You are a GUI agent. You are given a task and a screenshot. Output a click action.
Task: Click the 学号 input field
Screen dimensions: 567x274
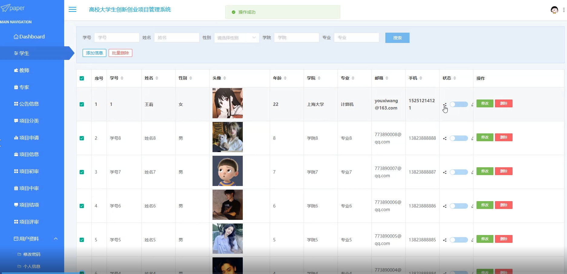pyautogui.click(x=117, y=37)
